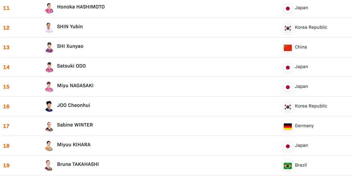Screen dimensions: 353x177
Task: Click Shin Yubin's player photo
Action: pos(49,28)
